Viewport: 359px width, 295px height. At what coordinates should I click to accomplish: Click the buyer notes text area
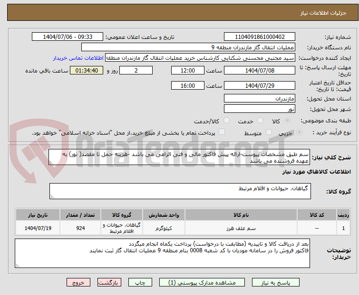[x=162, y=253]
